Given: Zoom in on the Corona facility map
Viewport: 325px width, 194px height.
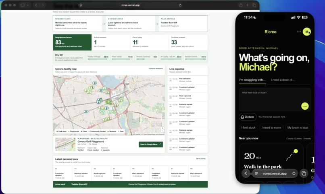Looking at the screenshot, I should [162, 128].
